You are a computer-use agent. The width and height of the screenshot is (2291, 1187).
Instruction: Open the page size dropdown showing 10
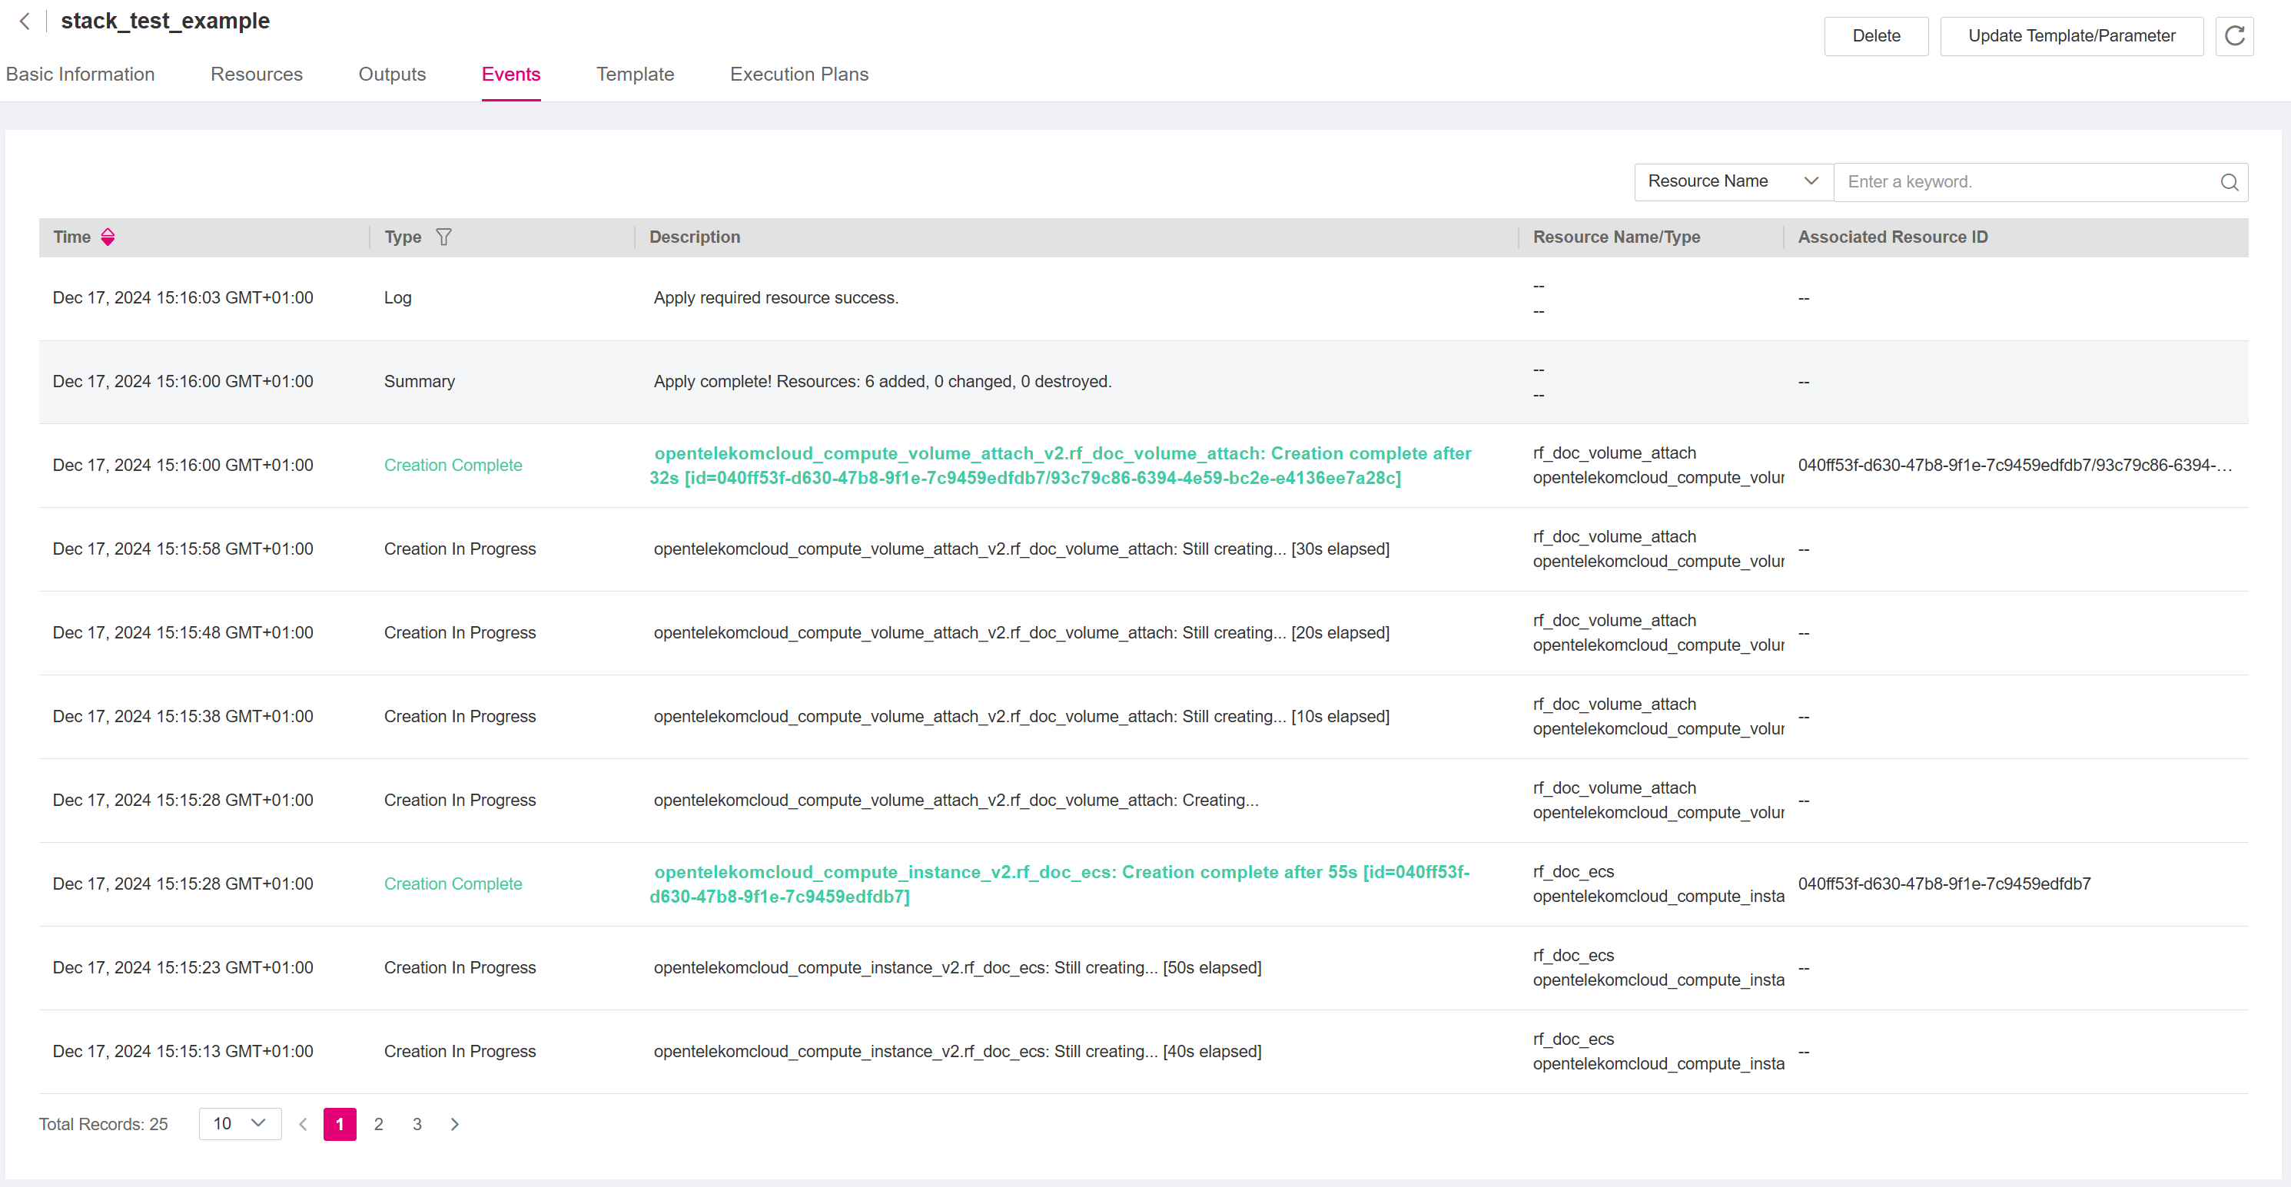[240, 1123]
